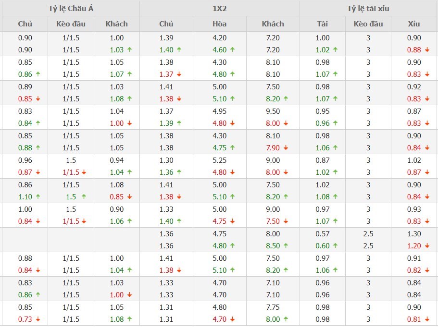Select the 9.50 away odds value
Screen dimensions: 438x330
(x=273, y=111)
